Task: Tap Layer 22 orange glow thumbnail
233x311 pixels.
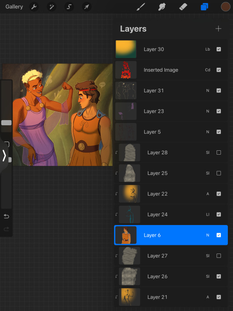Action: [129, 194]
